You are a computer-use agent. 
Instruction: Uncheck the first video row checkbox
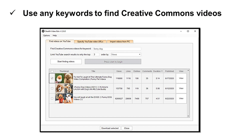[x=52, y=78]
